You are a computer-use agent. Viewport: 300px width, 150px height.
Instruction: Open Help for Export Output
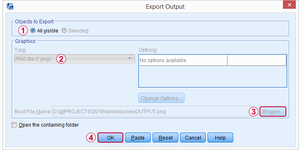(220, 137)
